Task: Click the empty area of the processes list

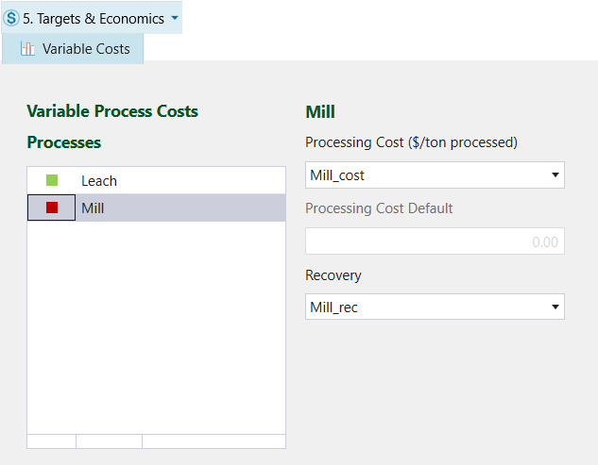Action: [x=157, y=327]
